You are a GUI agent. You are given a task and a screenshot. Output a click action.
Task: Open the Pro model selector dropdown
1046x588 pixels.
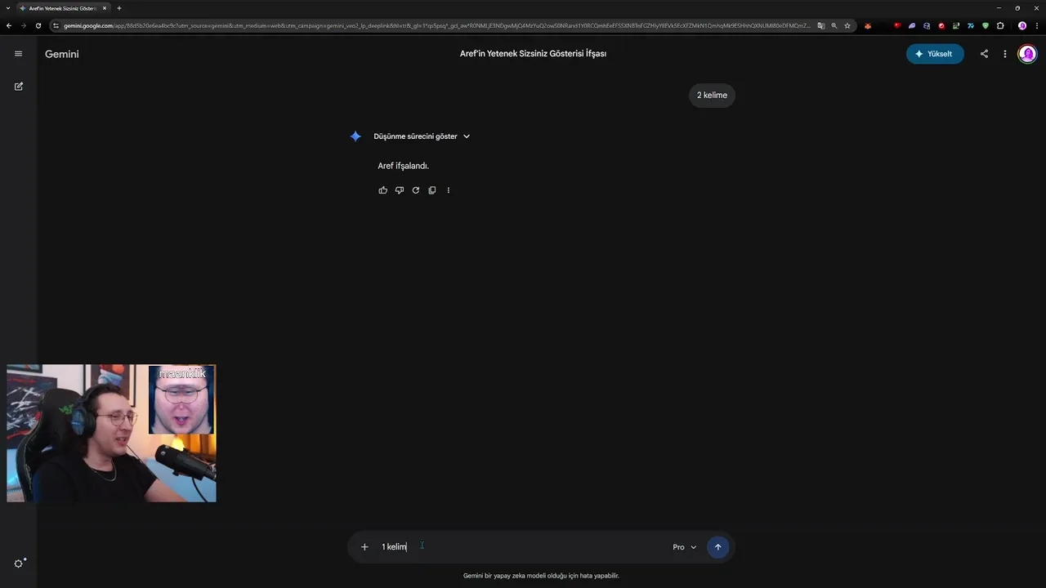pyautogui.click(x=685, y=547)
